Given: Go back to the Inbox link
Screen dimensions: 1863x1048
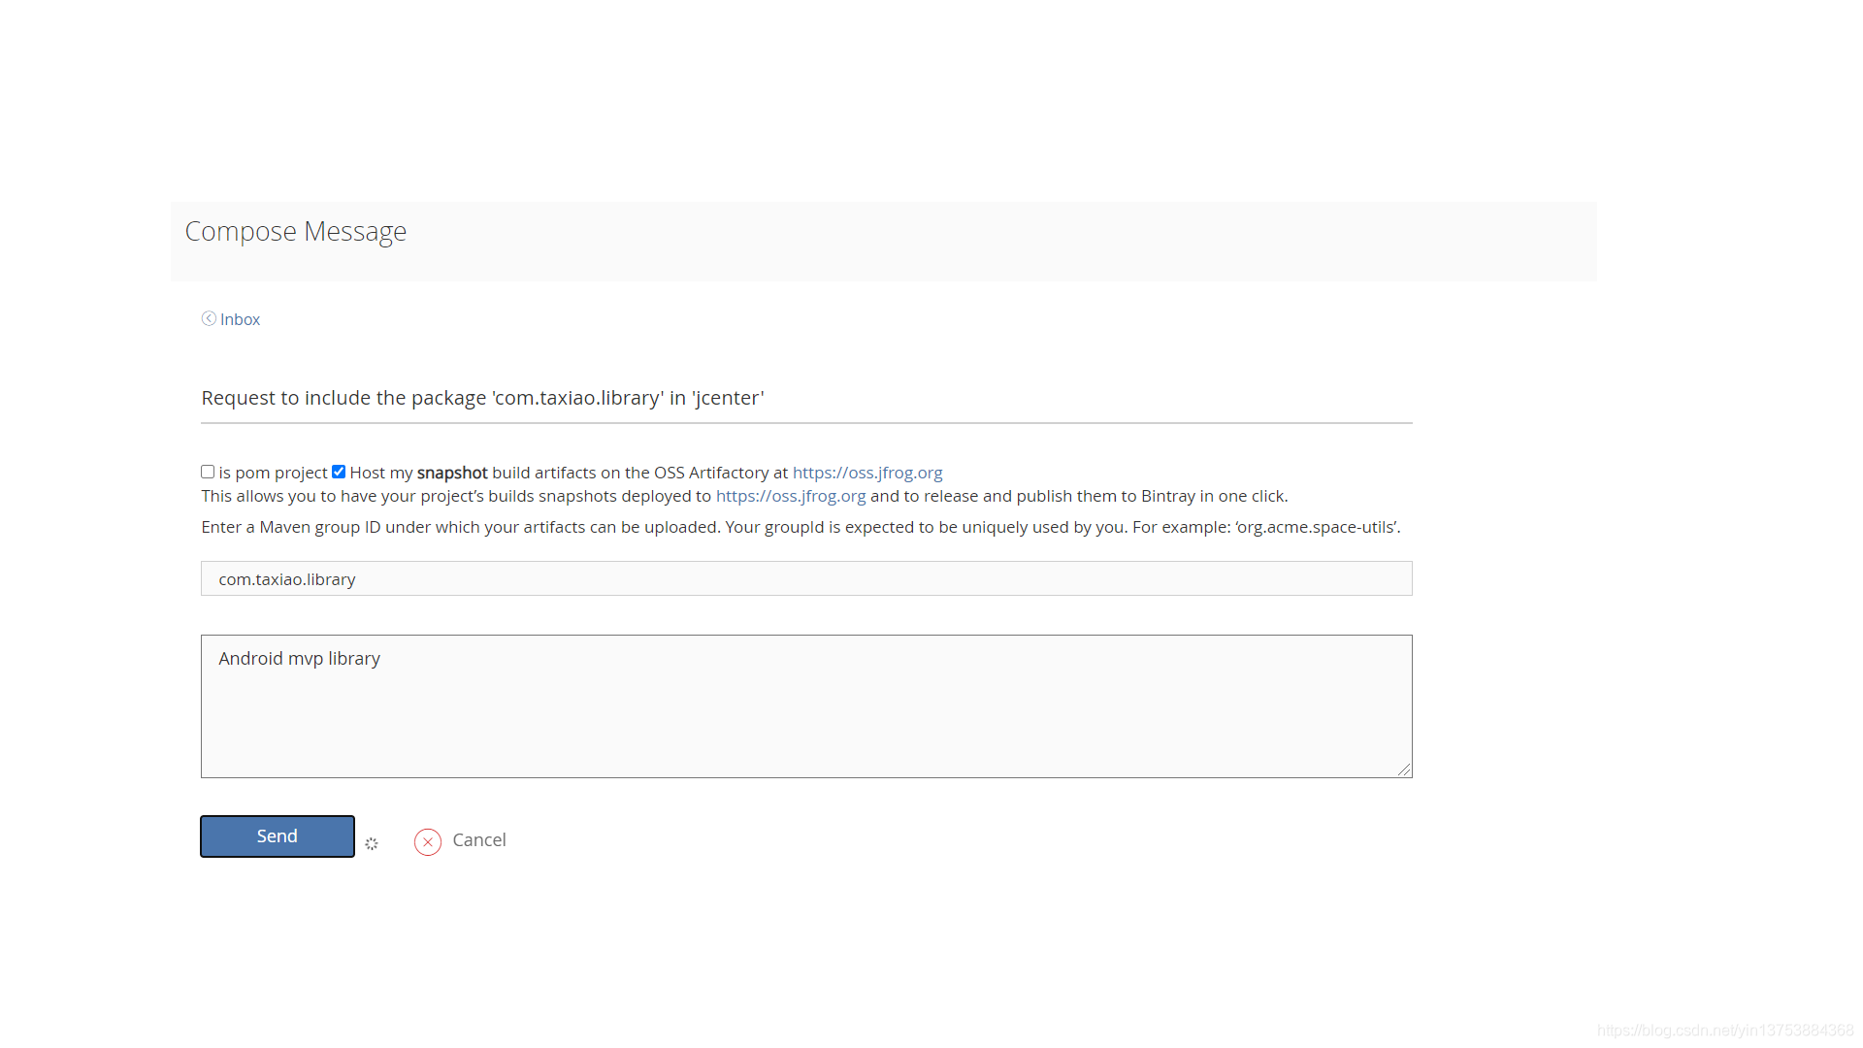Looking at the screenshot, I should coord(240,319).
